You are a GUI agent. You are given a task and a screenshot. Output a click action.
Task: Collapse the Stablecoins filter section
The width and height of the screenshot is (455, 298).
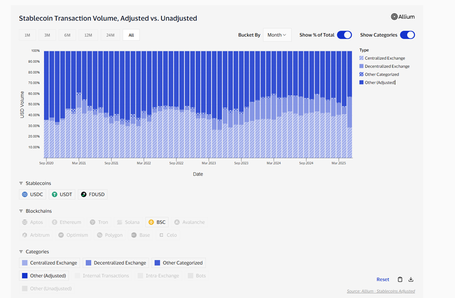pos(21,184)
